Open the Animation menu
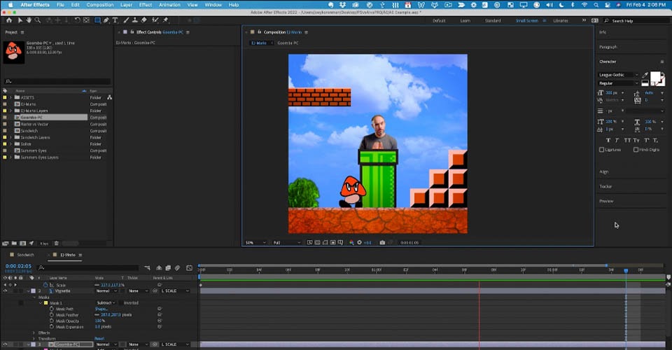672x350 pixels. pos(169,5)
